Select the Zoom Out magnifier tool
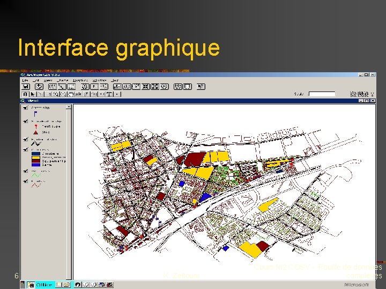 point(63,94)
